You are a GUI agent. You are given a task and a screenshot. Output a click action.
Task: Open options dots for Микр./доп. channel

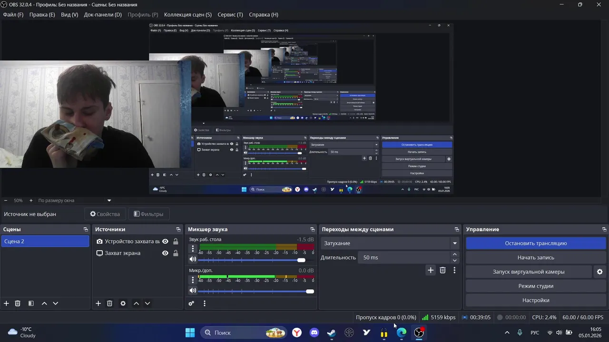(x=193, y=280)
